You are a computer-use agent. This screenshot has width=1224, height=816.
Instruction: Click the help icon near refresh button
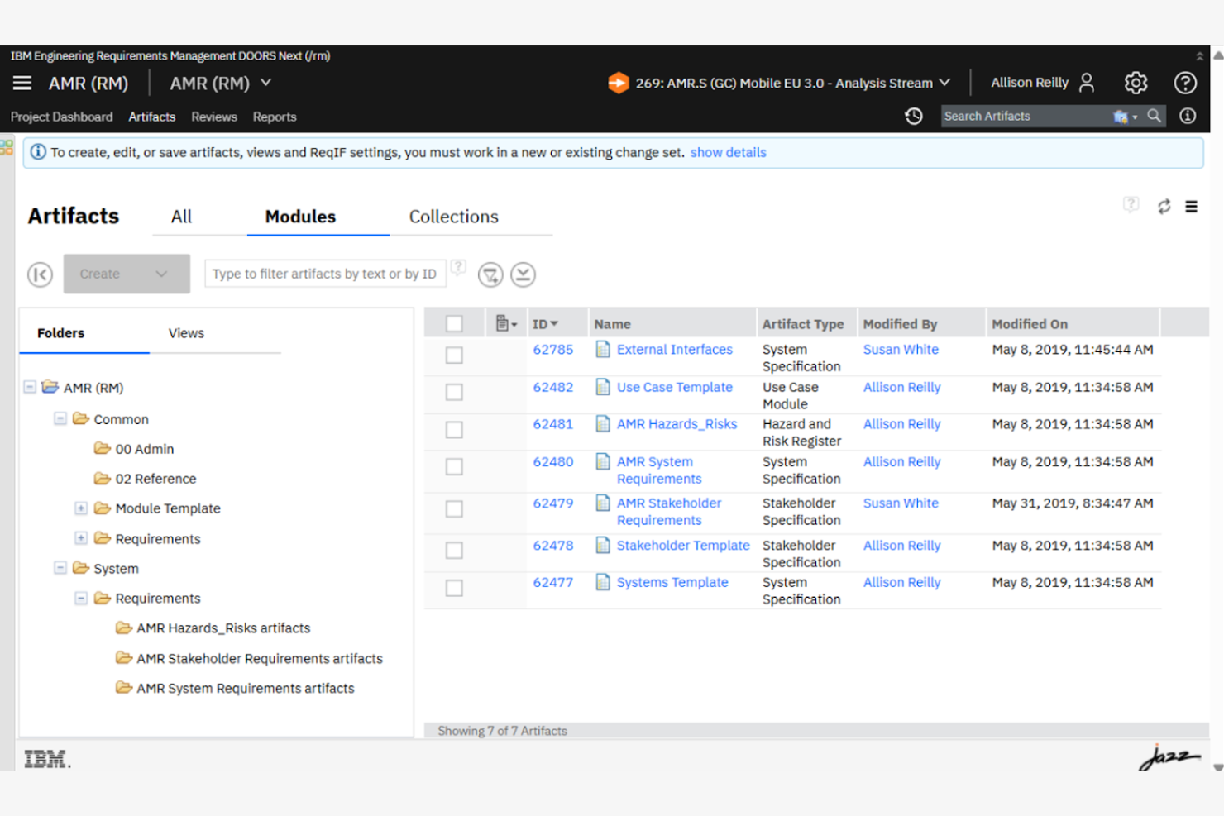coord(1131,204)
